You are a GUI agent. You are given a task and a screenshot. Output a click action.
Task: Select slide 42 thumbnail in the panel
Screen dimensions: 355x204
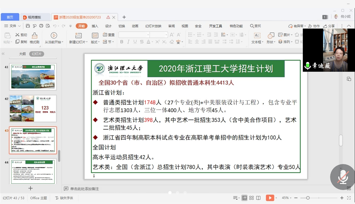tap(33, 108)
